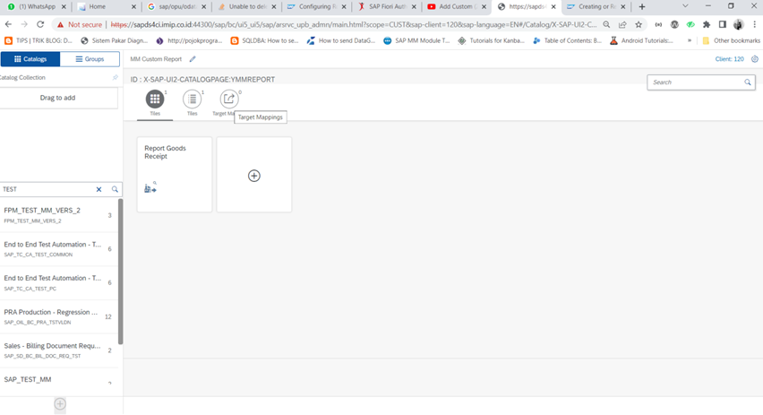The height and width of the screenshot is (415, 763).
Task: Open the TIPS | TRIK BLOG bookmark
Action: (39, 41)
